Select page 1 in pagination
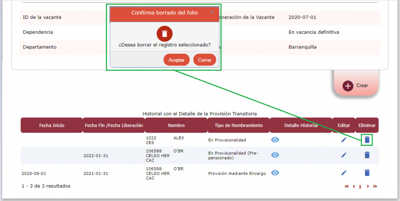400x201 pixels. click(360, 186)
